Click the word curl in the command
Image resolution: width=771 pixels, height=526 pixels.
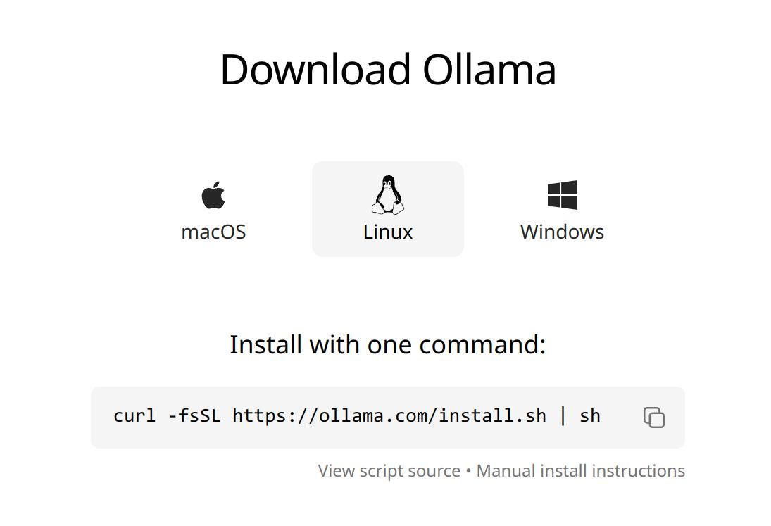[134, 416]
